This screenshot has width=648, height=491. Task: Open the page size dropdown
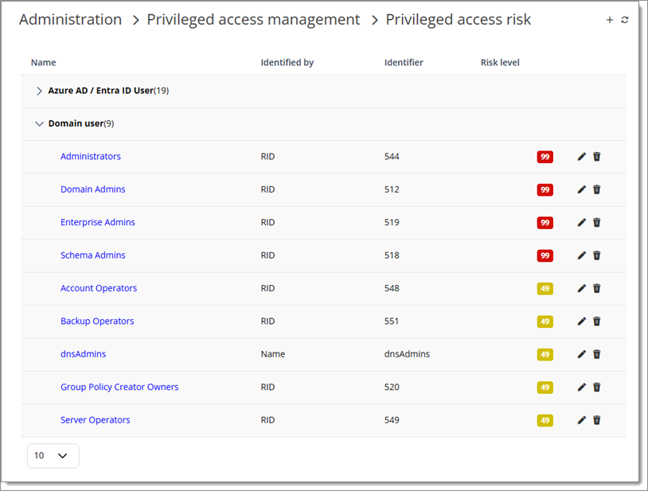pos(53,455)
